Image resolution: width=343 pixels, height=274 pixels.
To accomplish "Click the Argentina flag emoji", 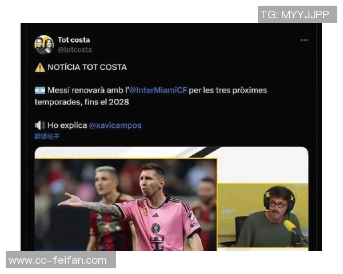I will coord(40,90).
